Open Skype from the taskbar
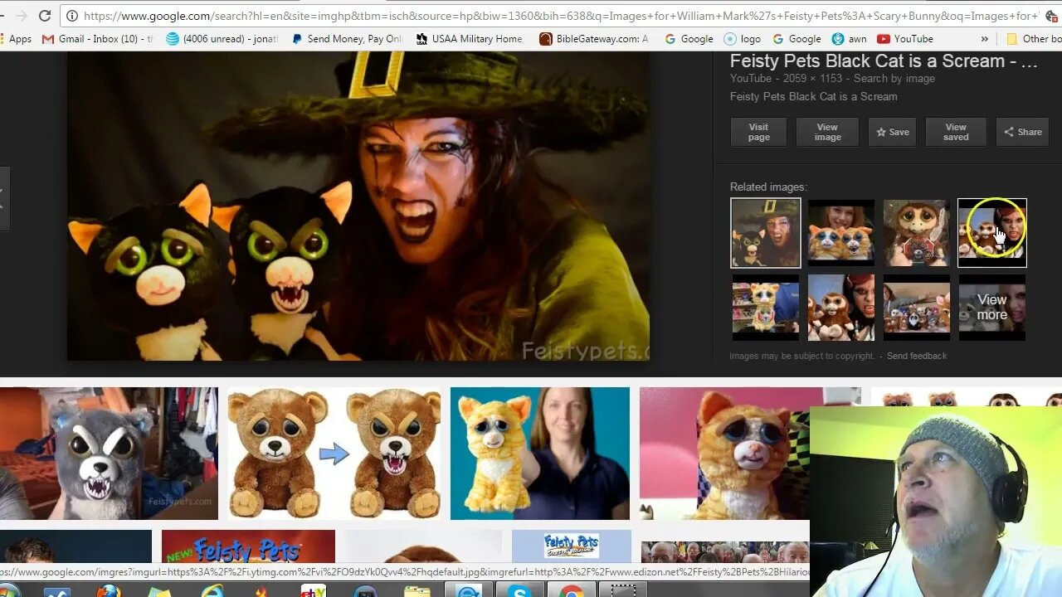This screenshot has height=597, width=1062. (x=520, y=591)
